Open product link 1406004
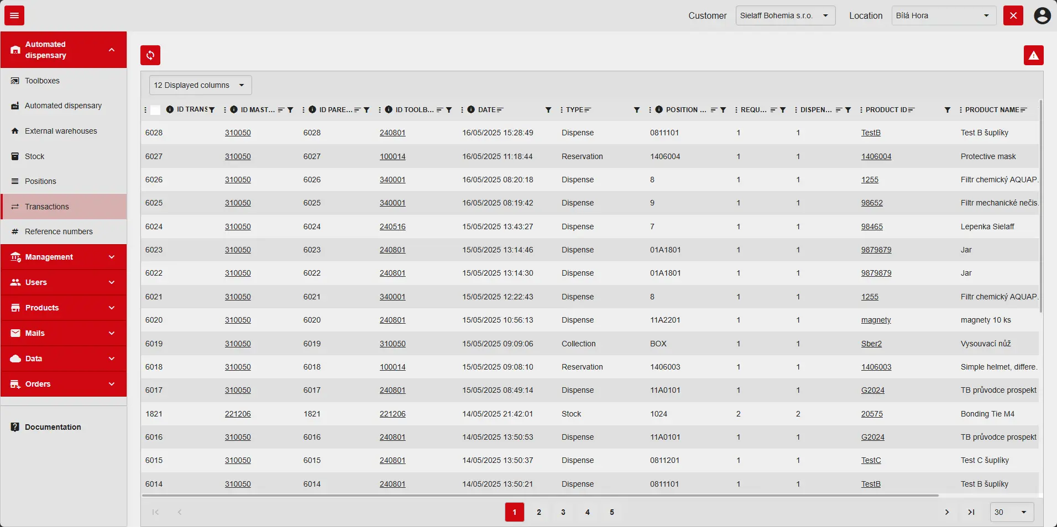The width and height of the screenshot is (1057, 527). (876, 156)
